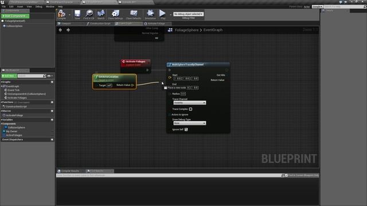Open the Play options dropdown arrow
This screenshot has width=367, height=206.
170,15
